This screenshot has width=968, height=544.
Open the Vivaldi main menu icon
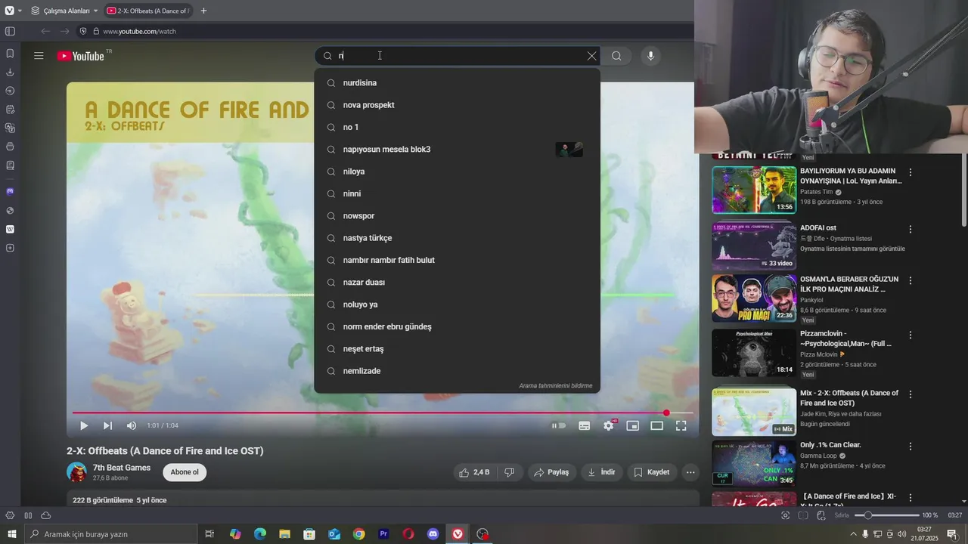point(9,11)
